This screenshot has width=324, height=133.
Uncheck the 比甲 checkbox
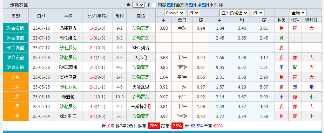[x=191, y=5]
